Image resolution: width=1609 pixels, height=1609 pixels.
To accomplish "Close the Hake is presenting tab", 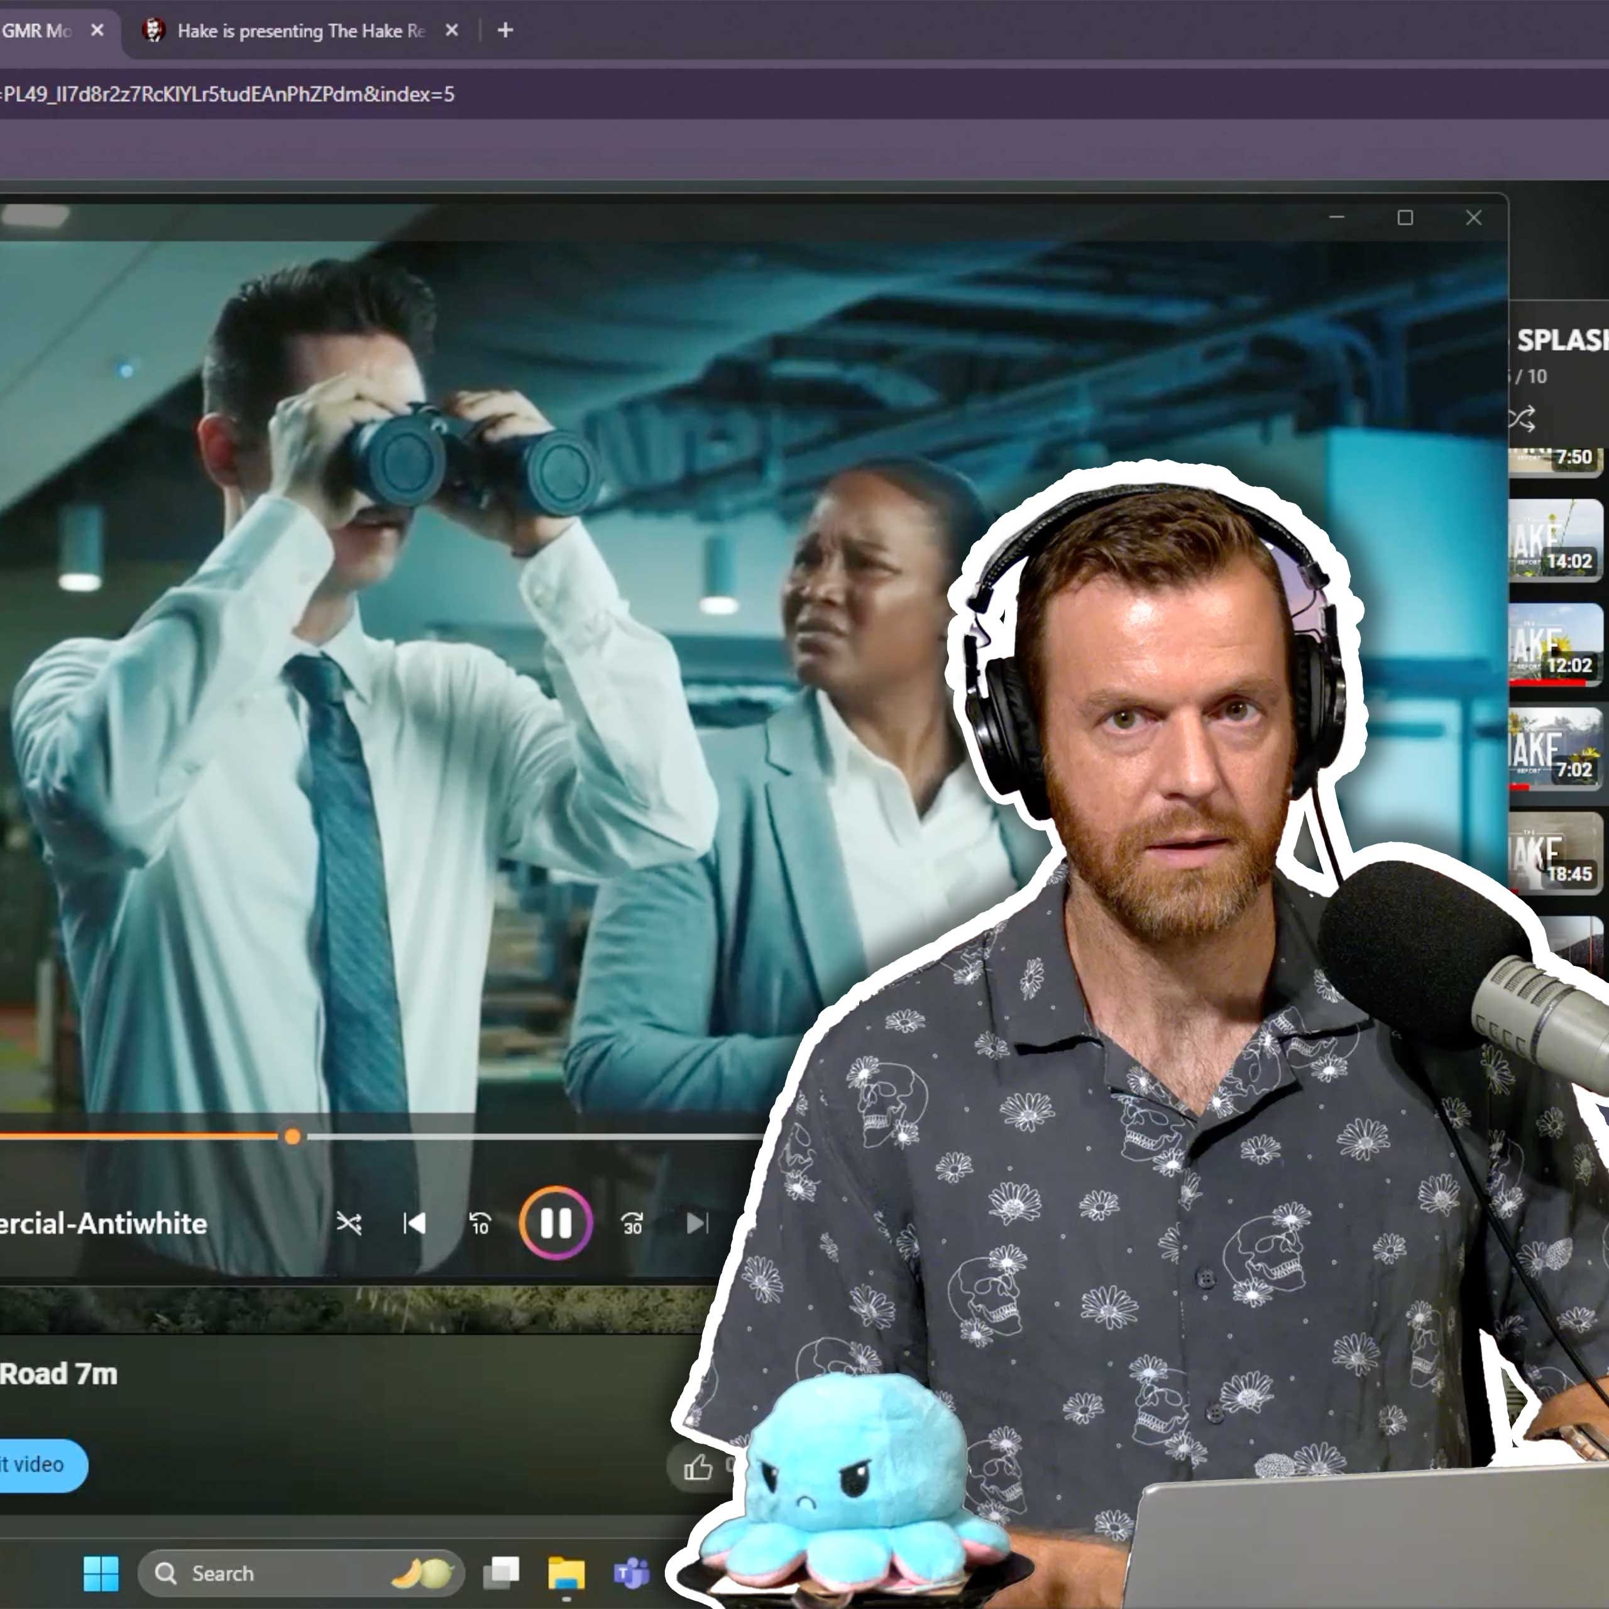I will pos(451,31).
